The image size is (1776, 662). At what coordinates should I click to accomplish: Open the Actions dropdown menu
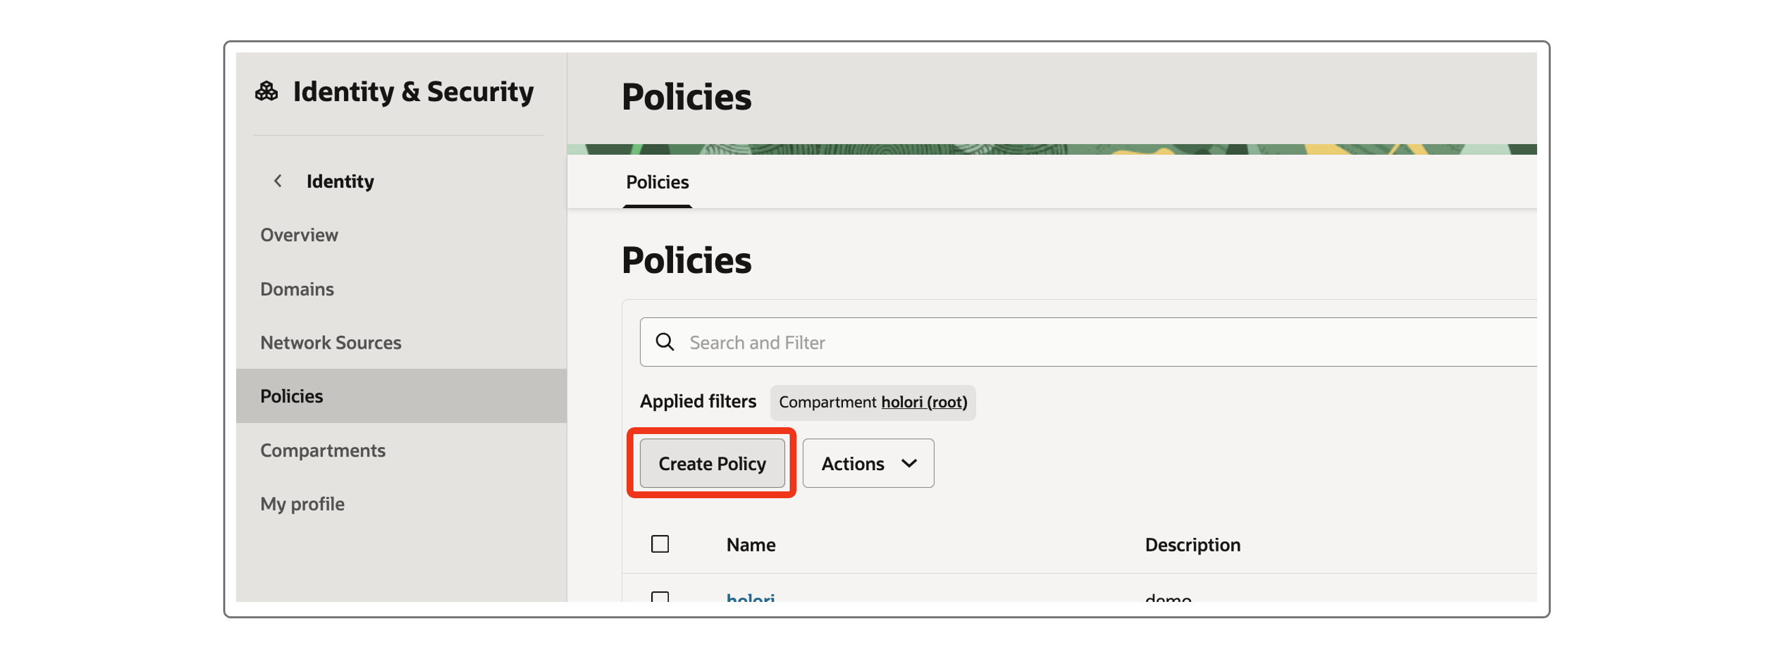click(x=868, y=463)
